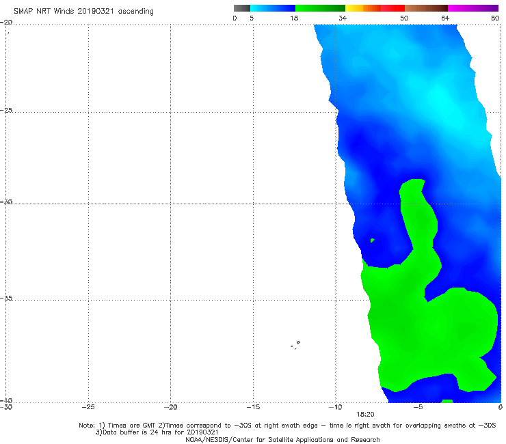
Task: Click the color bar label "50"
Action: (x=404, y=18)
